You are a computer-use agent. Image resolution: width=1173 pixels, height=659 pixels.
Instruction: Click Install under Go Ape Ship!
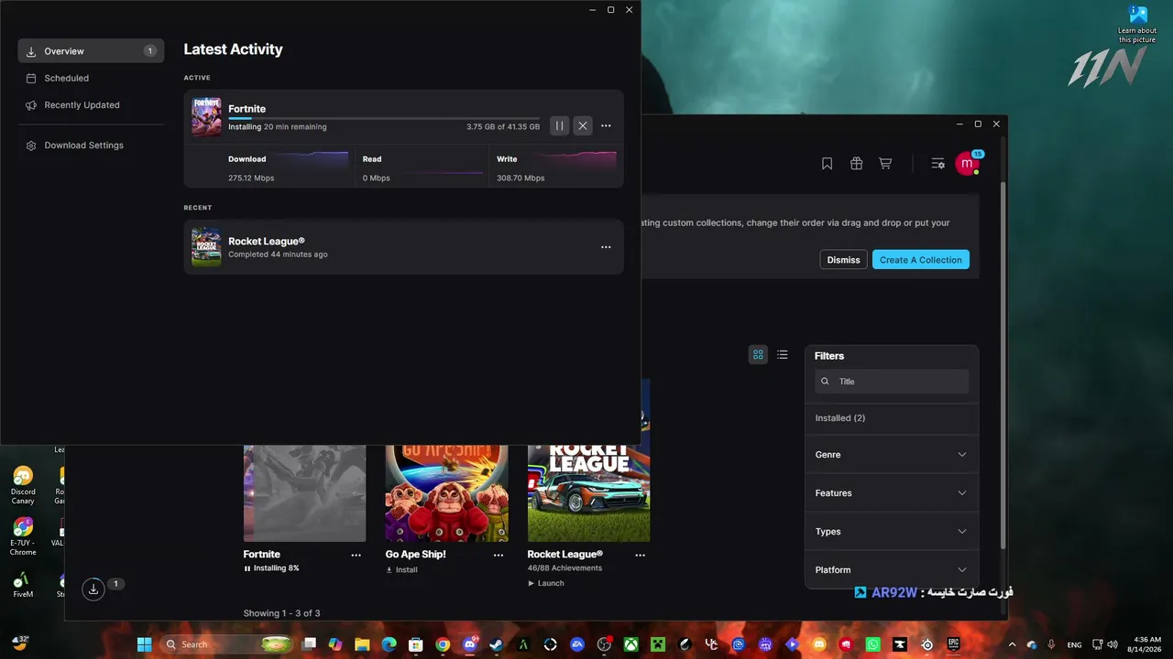click(x=401, y=569)
